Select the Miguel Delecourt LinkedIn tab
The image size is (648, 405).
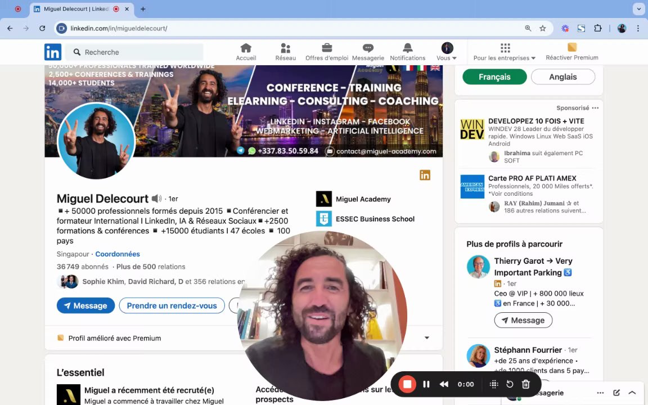[x=76, y=9]
